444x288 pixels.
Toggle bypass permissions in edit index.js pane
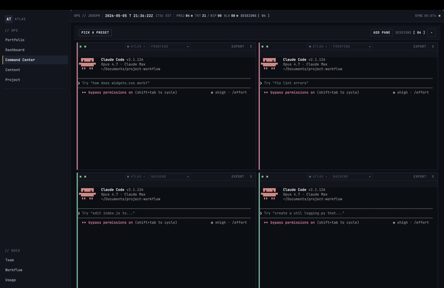110,223
